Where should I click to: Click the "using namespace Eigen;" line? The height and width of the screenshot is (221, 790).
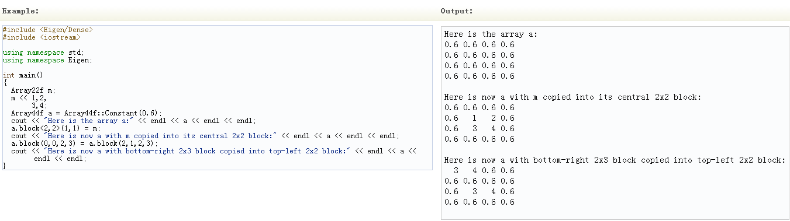(47, 60)
